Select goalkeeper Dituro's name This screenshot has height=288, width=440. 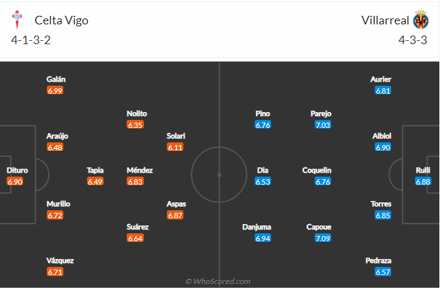17,170
